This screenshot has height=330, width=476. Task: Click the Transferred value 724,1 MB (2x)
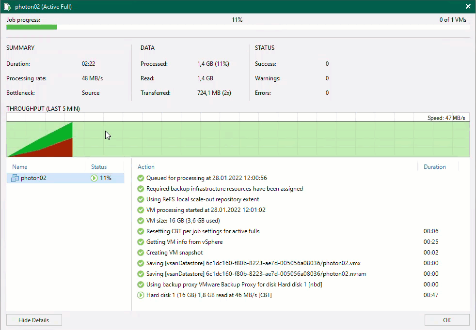[214, 93]
